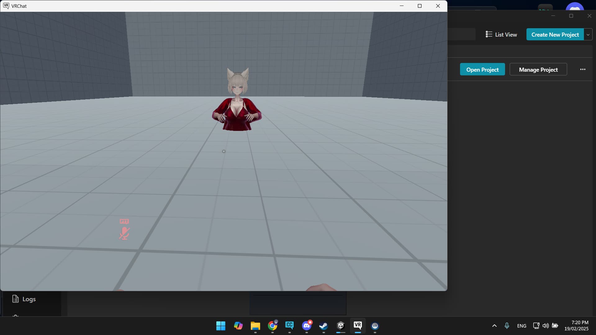Switch to List View layout
Viewport: 596px width, 335px height.
click(501, 34)
